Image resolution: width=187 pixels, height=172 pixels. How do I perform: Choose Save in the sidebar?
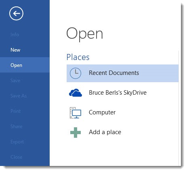coord(25,81)
